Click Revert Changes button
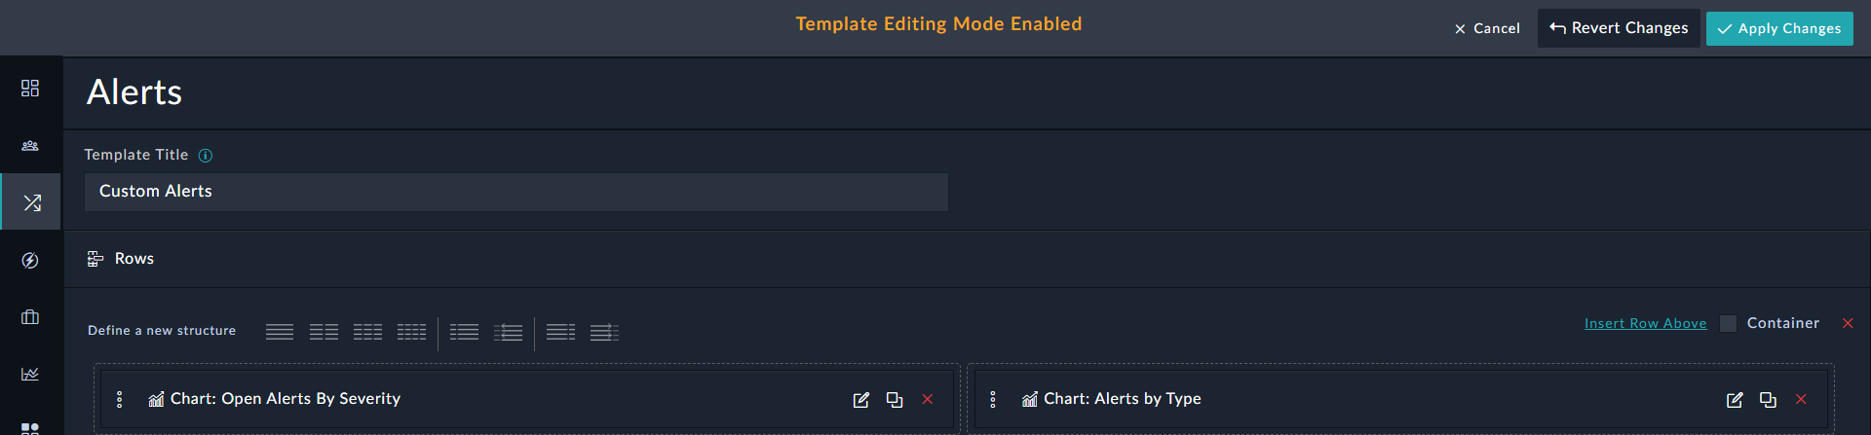1871x435 pixels. [x=1619, y=28]
